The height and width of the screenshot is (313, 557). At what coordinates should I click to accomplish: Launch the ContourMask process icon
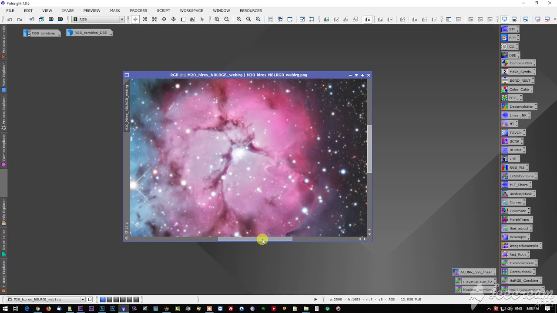(518, 272)
